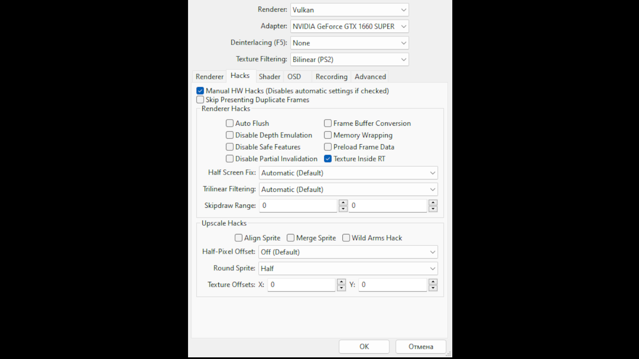Toggle Memory Wrapping on
The height and width of the screenshot is (359, 639).
coord(328,135)
